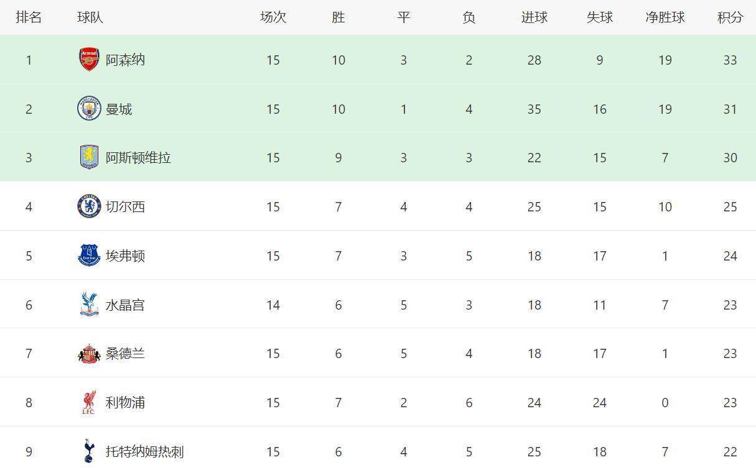756x470 pixels.
Task: Click the Tottenham cockerel crest icon
Action: pos(89,451)
